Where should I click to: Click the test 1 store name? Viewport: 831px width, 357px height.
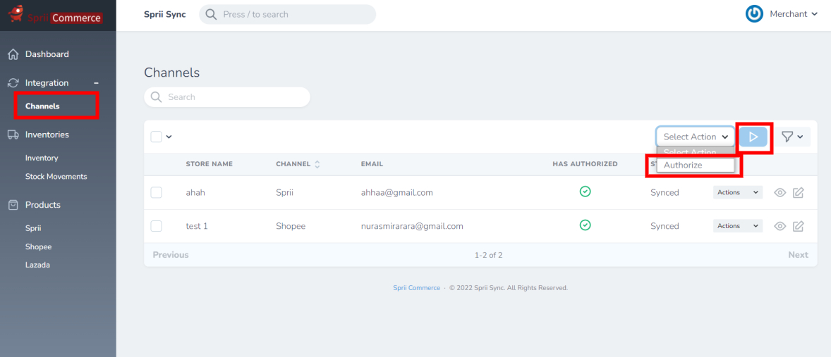[197, 226]
